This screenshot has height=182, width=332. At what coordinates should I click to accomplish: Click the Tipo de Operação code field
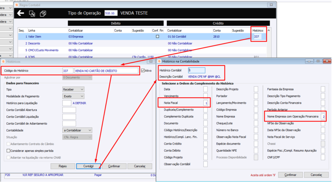click(111, 13)
